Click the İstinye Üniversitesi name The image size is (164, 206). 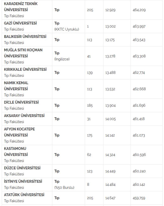tap(23, 181)
